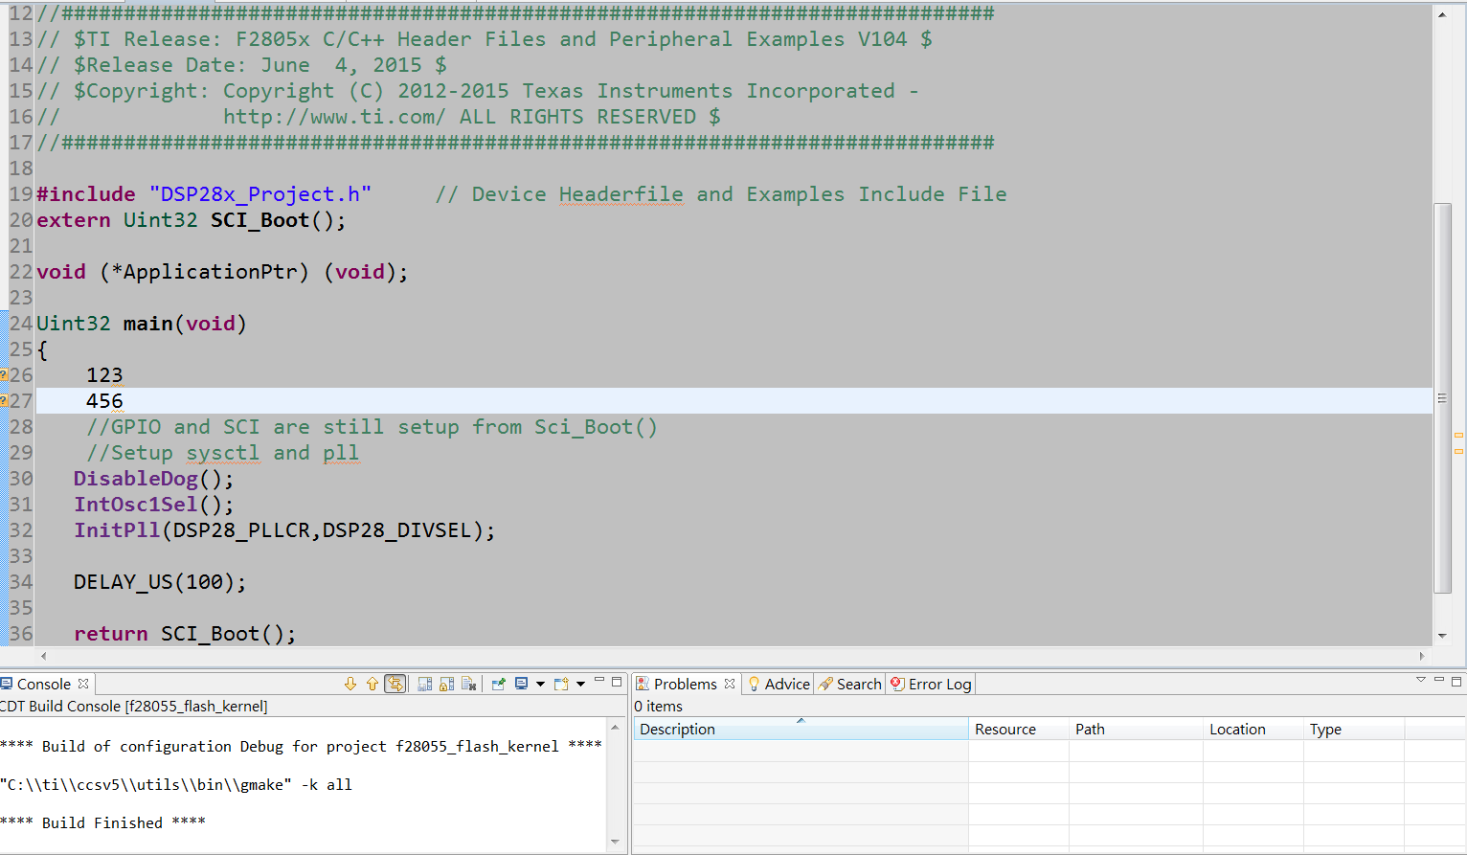Clear the Console output
The height and width of the screenshot is (855, 1467).
[469, 684]
